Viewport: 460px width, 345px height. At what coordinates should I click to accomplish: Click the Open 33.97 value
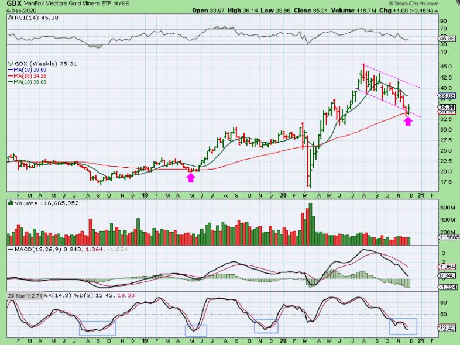(x=208, y=11)
